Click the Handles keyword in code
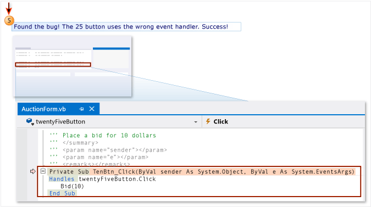The width and height of the screenshot is (371, 207). pos(62,179)
